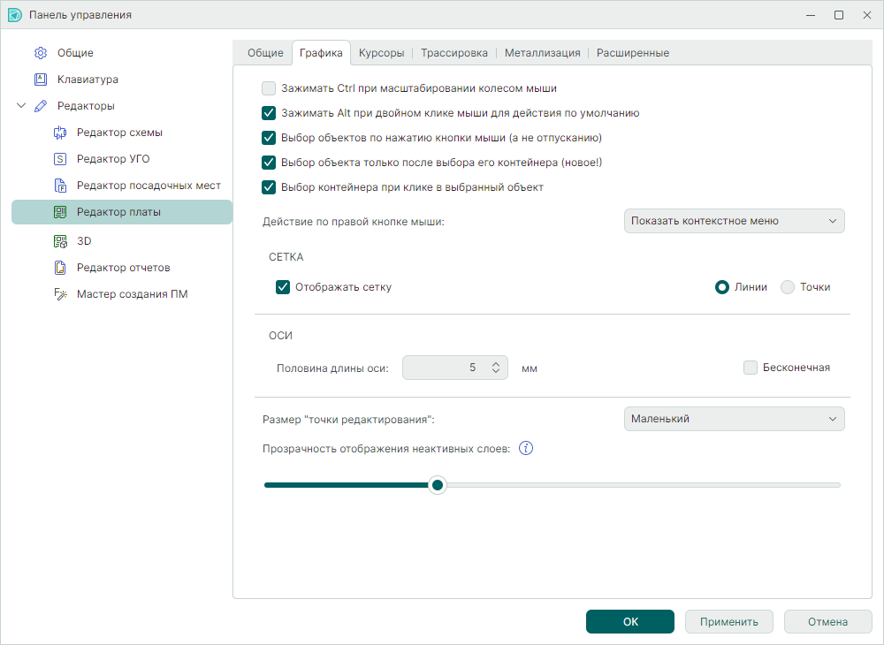884x645 pixels.
Task: Click the gear icon beside Общие
Action: (41, 53)
